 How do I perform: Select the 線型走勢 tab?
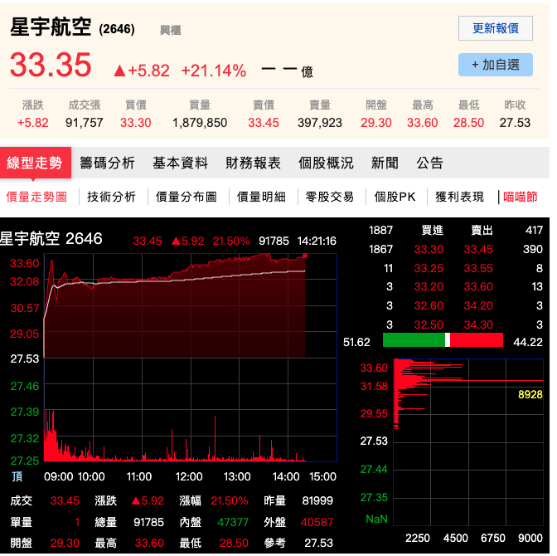tap(35, 163)
